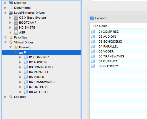
Task: Select the Lookups magnifier icon
Action: (x=11, y=97)
